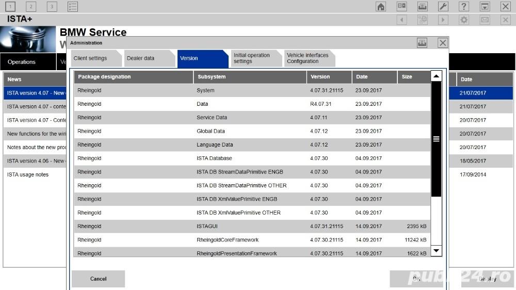This screenshot has width=516, height=290.
Task: Click the size value 11242 kB
Action: pyautogui.click(x=415, y=240)
